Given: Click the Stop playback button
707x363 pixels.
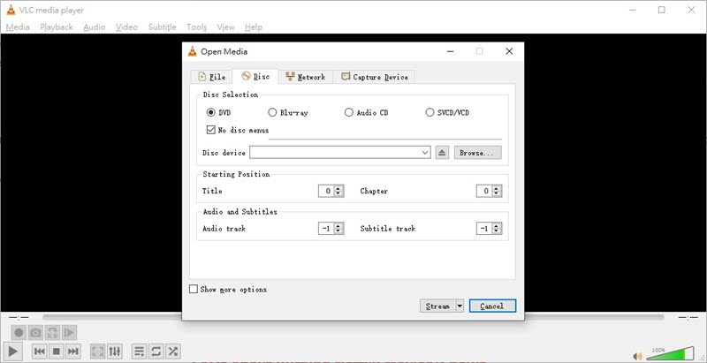Looking at the screenshot, I should coord(56,351).
